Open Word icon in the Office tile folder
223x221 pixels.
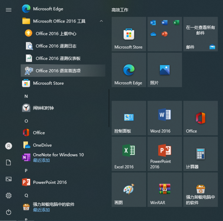[165, 23]
